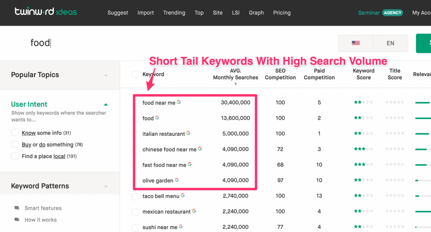Tick the select-all checkbox beside Keyword header

135,74
